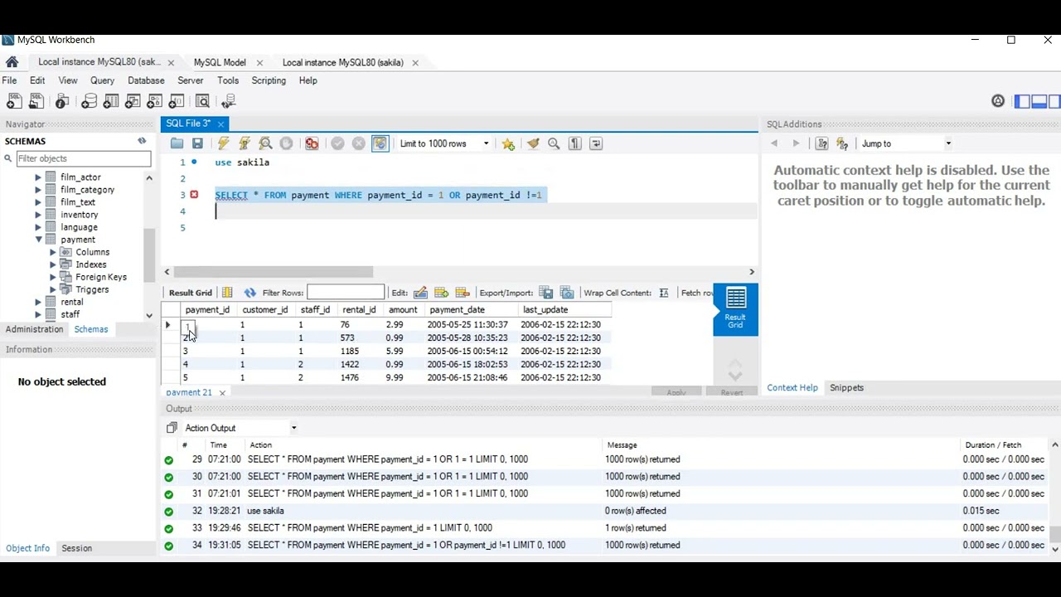The height and width of the screenshot is (597, 1061).
Task: Create a new schema icon
Action: tap(89, 101)
